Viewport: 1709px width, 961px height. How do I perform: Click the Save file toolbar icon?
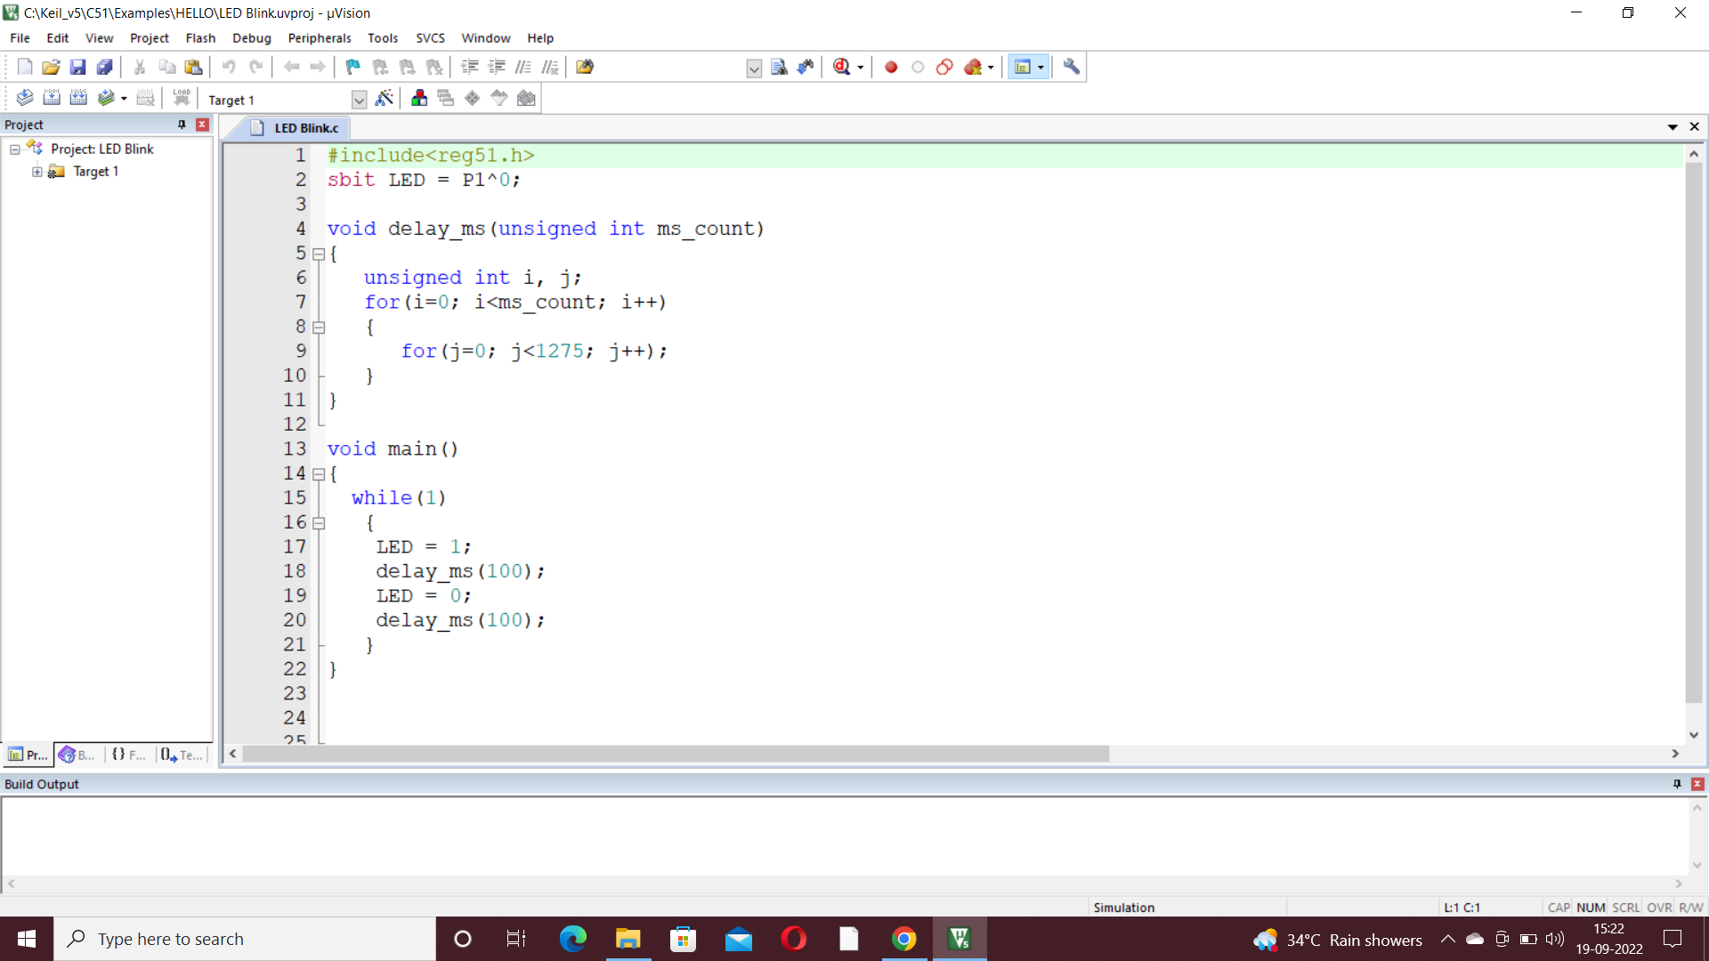point(77,67)
